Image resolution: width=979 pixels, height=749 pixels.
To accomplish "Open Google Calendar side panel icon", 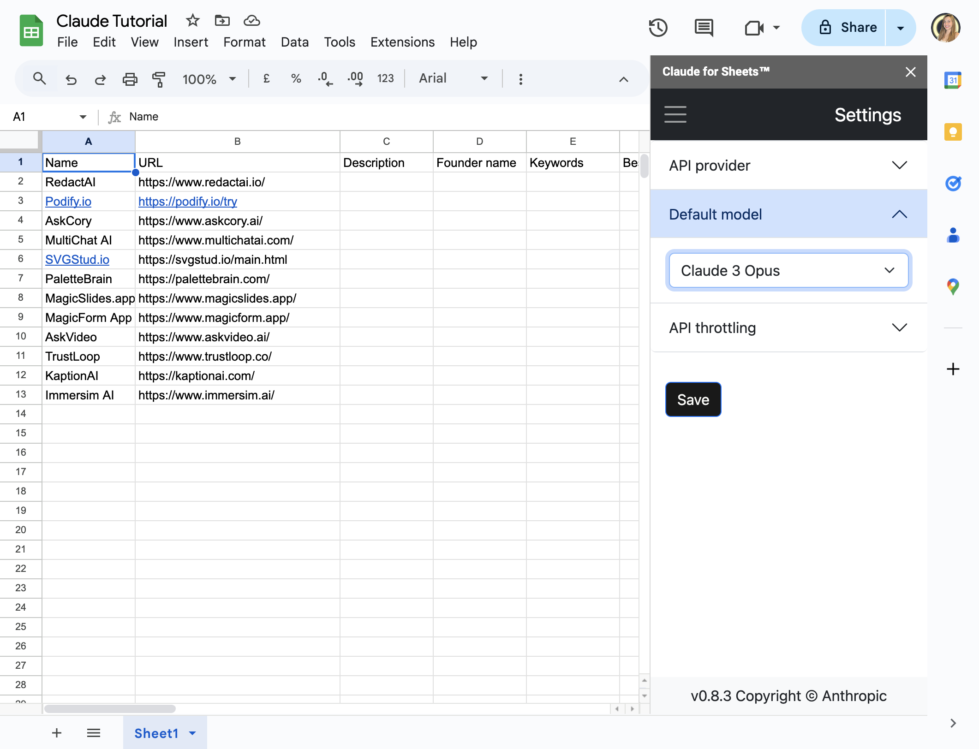I will click(x=953, y=81).
